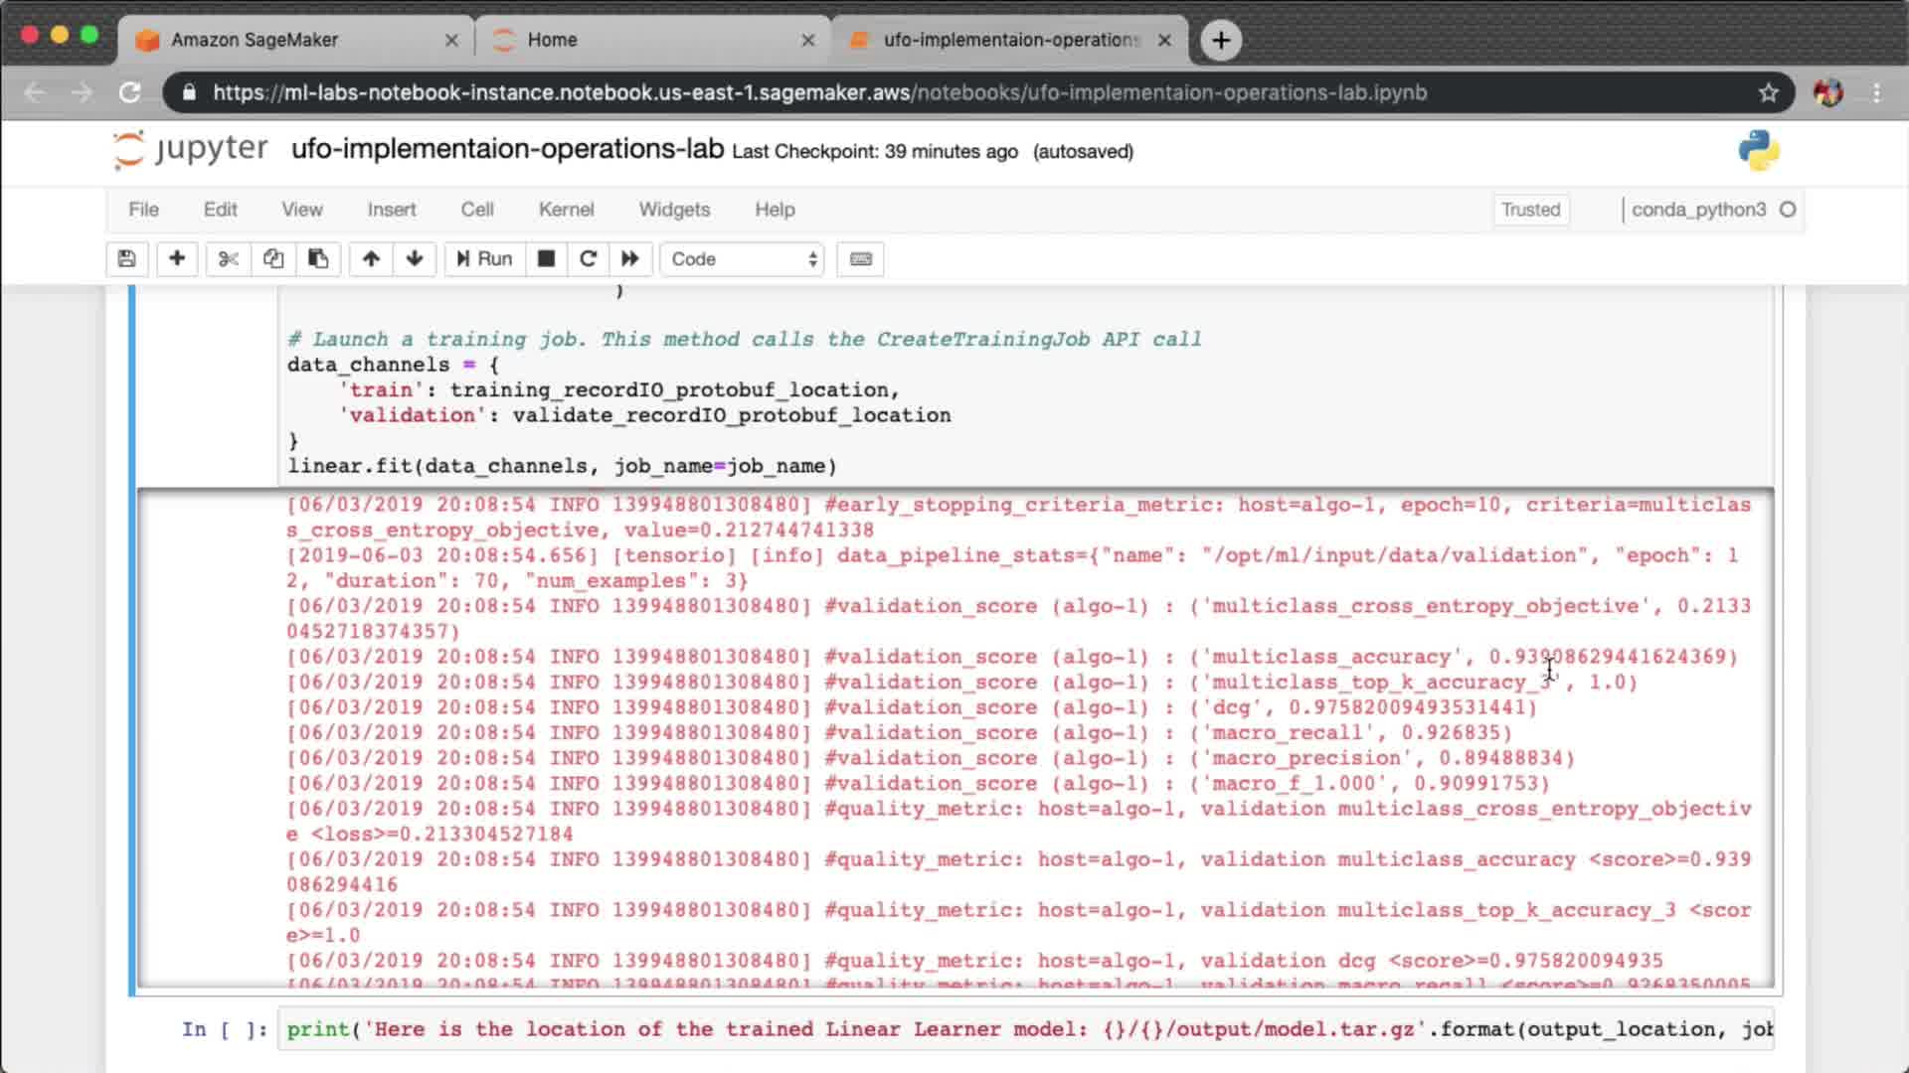
Task: Switch to the Amazon SageMaker tab
Action: click(255, 40)
